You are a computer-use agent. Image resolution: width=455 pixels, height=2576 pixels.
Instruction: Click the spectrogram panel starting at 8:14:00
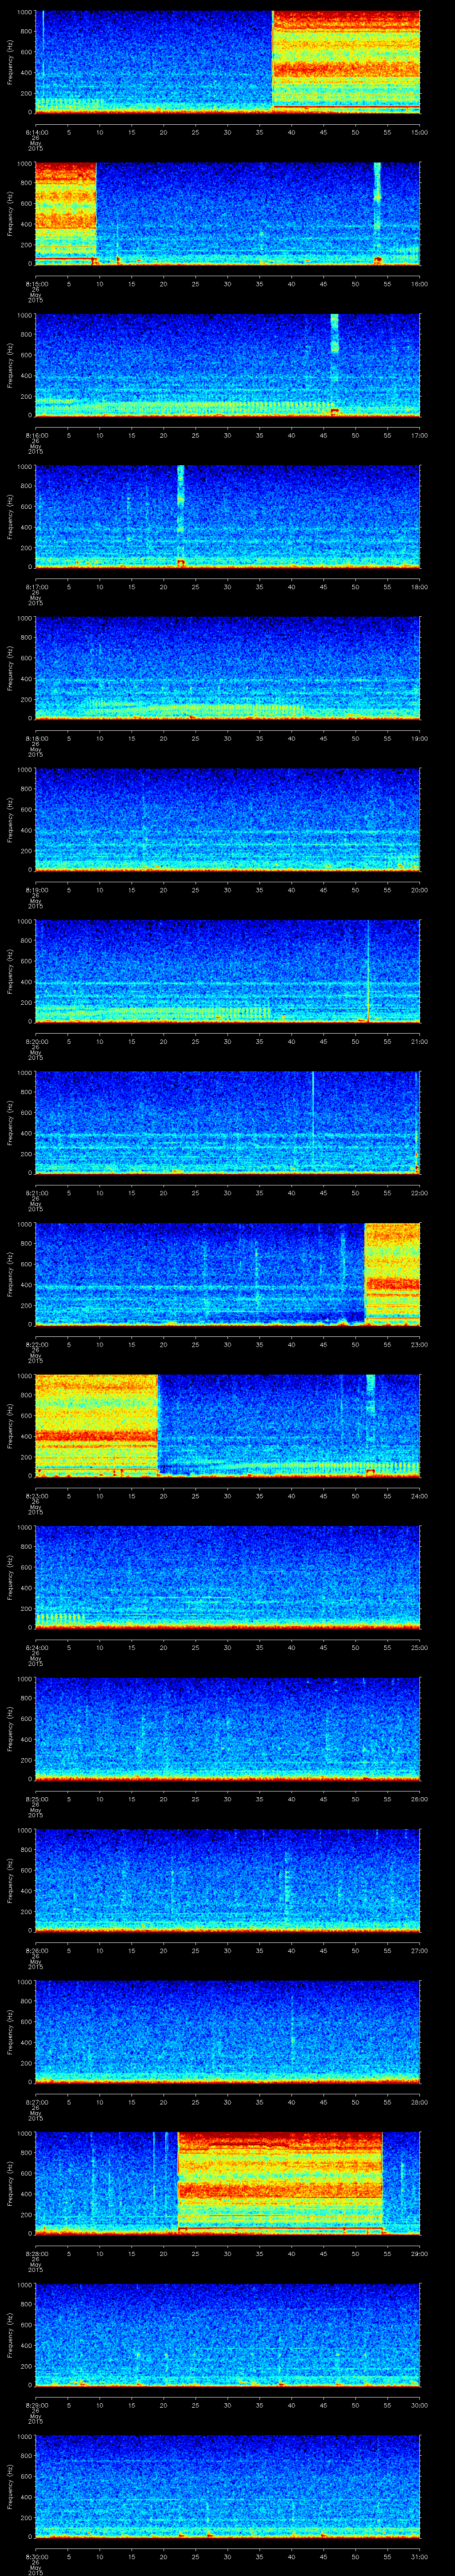coord(227,62)
